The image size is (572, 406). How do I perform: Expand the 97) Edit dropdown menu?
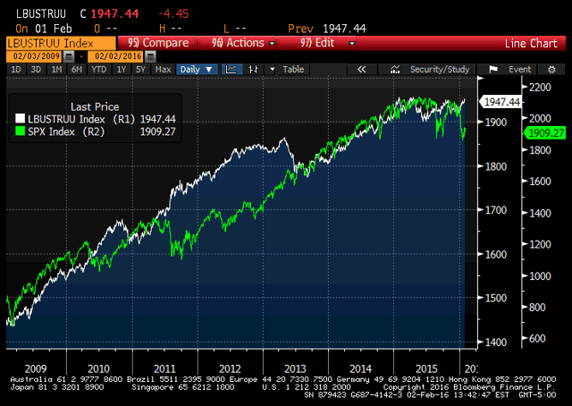(x=317, y=43)
